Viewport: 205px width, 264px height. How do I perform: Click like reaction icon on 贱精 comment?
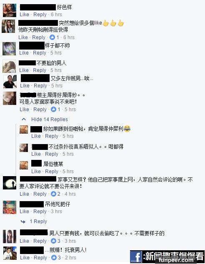pos(54,257)
